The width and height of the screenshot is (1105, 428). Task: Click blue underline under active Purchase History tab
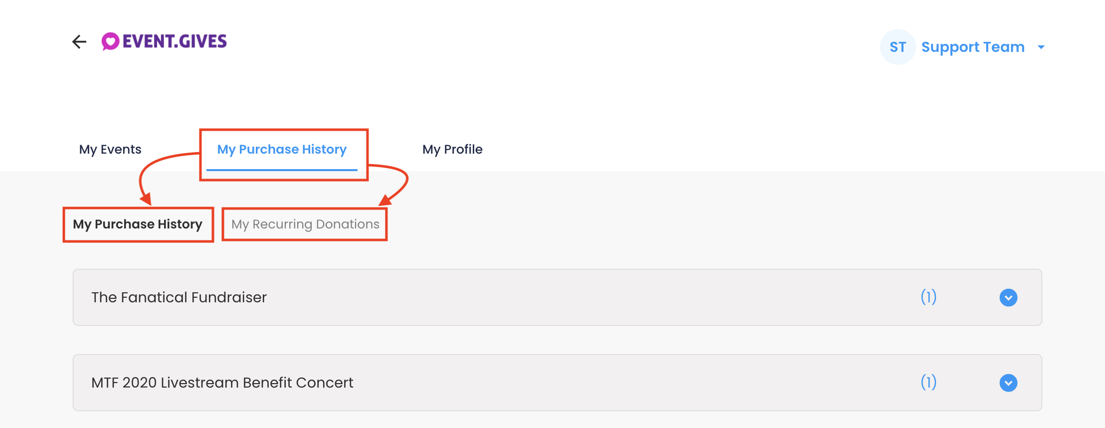282,170
